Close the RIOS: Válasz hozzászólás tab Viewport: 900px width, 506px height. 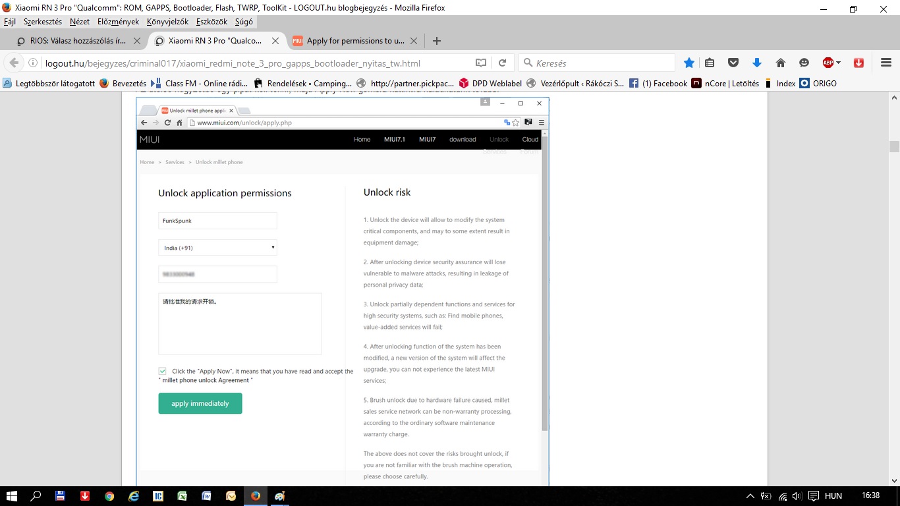pyautogui.click(x=137, y=41)
